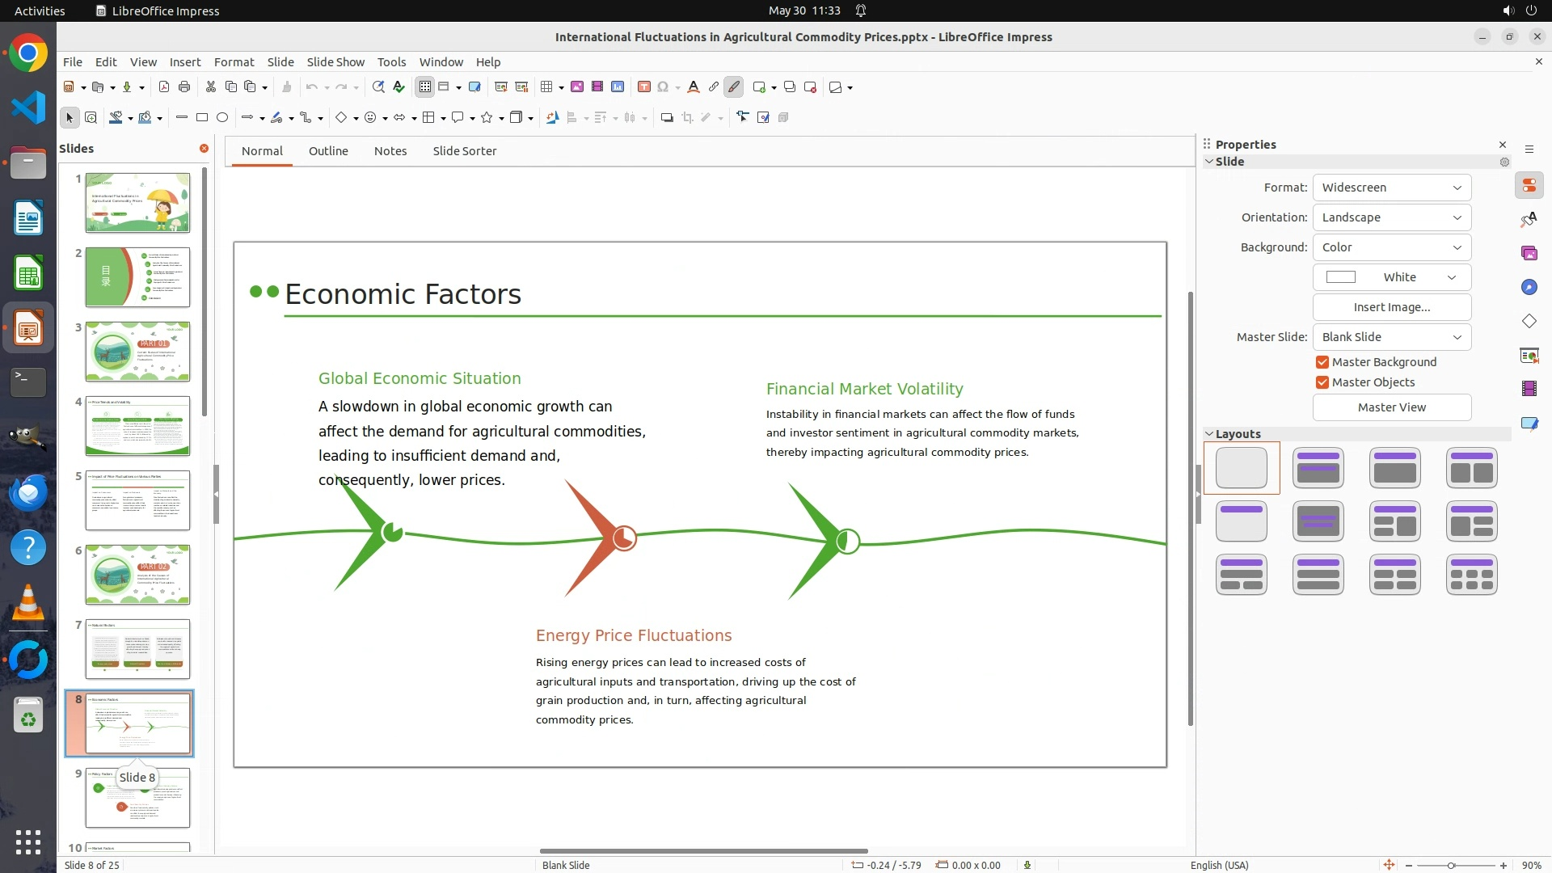1552x873 pixels.
Task: Click the Insert Chart toolbar icon
Action: click(x=618, y=87)
